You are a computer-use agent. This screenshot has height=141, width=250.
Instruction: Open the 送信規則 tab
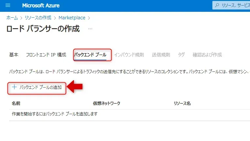coord(161,55)
